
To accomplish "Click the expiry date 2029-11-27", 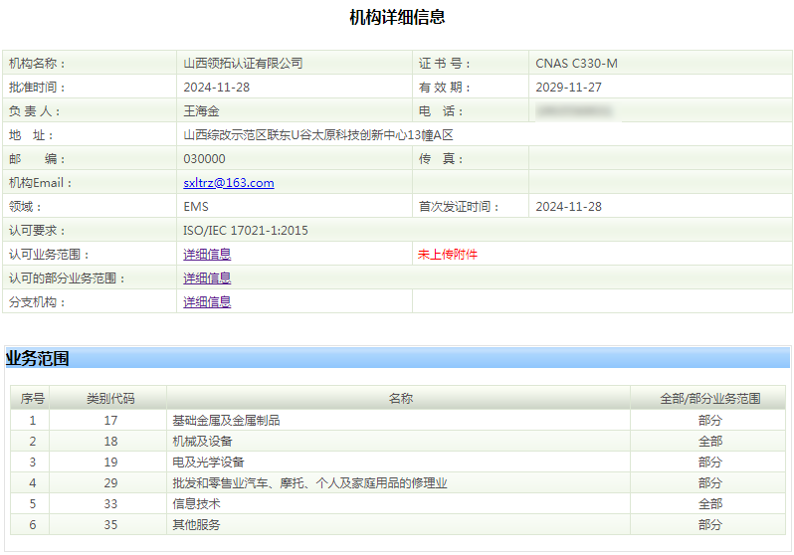I will (568, 88).
